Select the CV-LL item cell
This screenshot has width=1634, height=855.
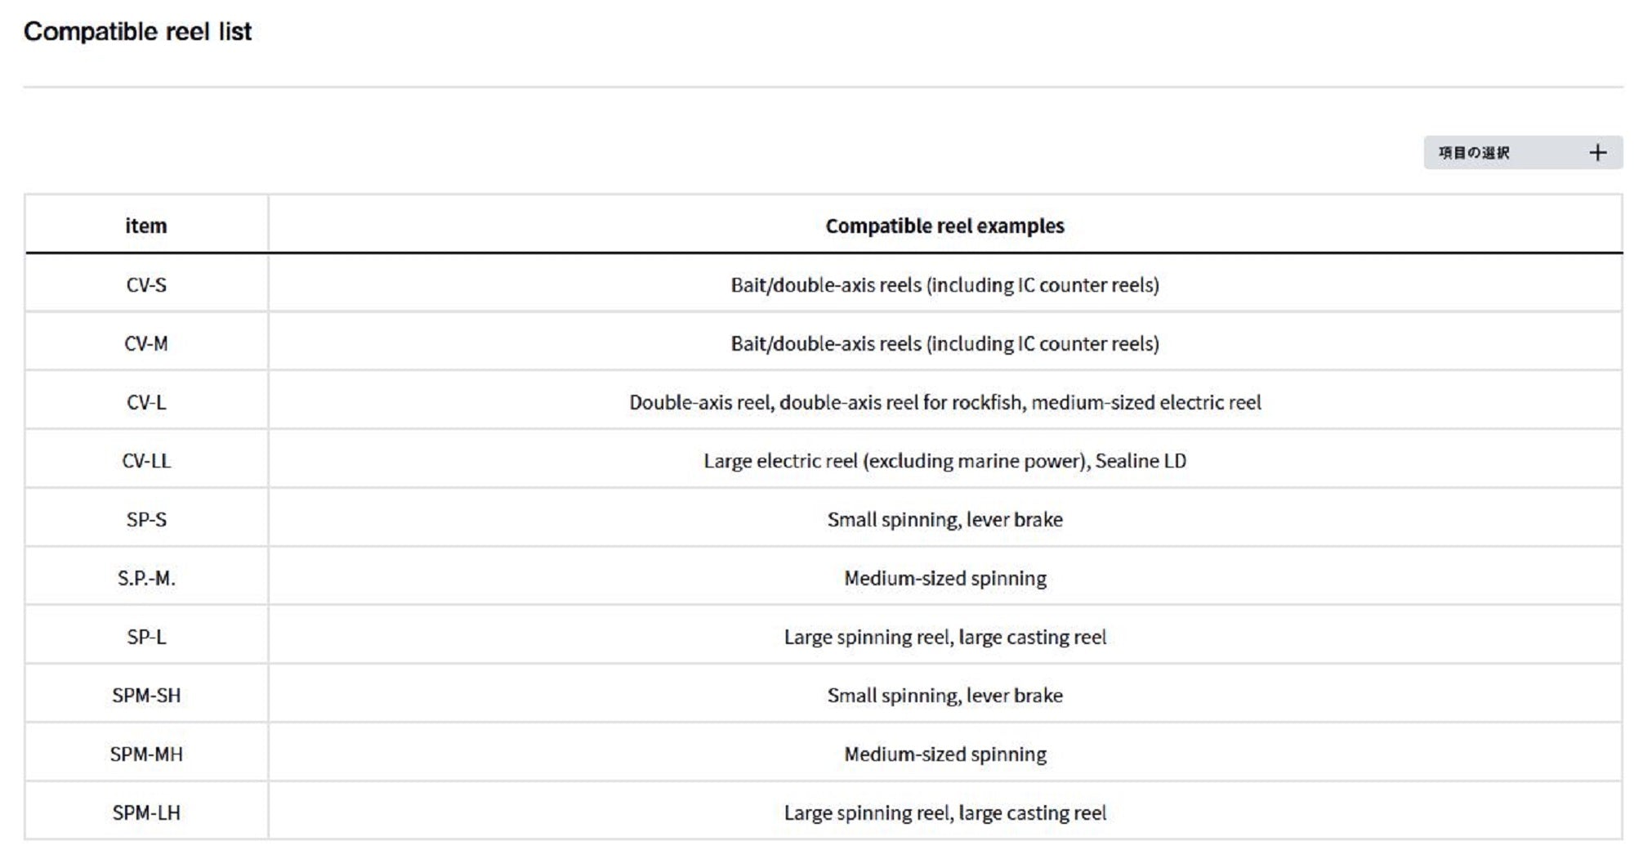click(x=146, y=461)
